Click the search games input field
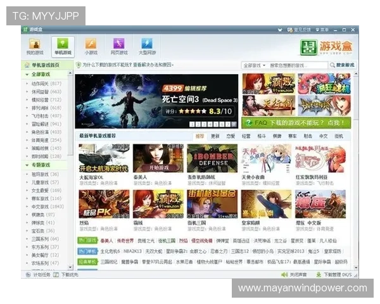The image size is (380, 304). tap(298, 65)
